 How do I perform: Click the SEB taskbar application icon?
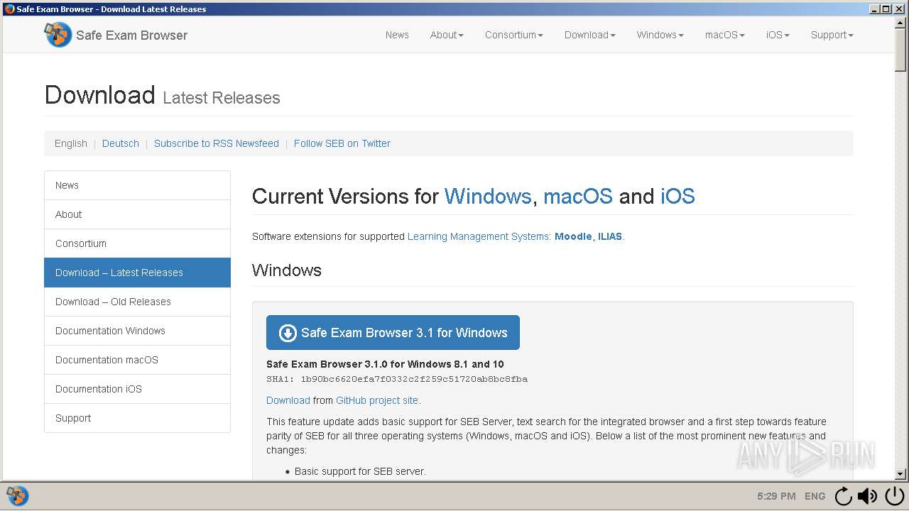[16, 495]
